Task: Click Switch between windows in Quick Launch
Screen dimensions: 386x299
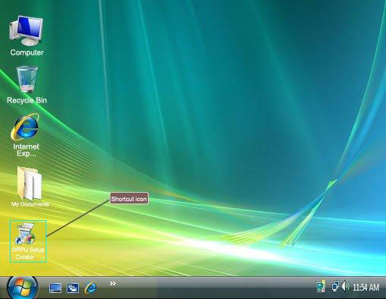Action: point(73,288)
